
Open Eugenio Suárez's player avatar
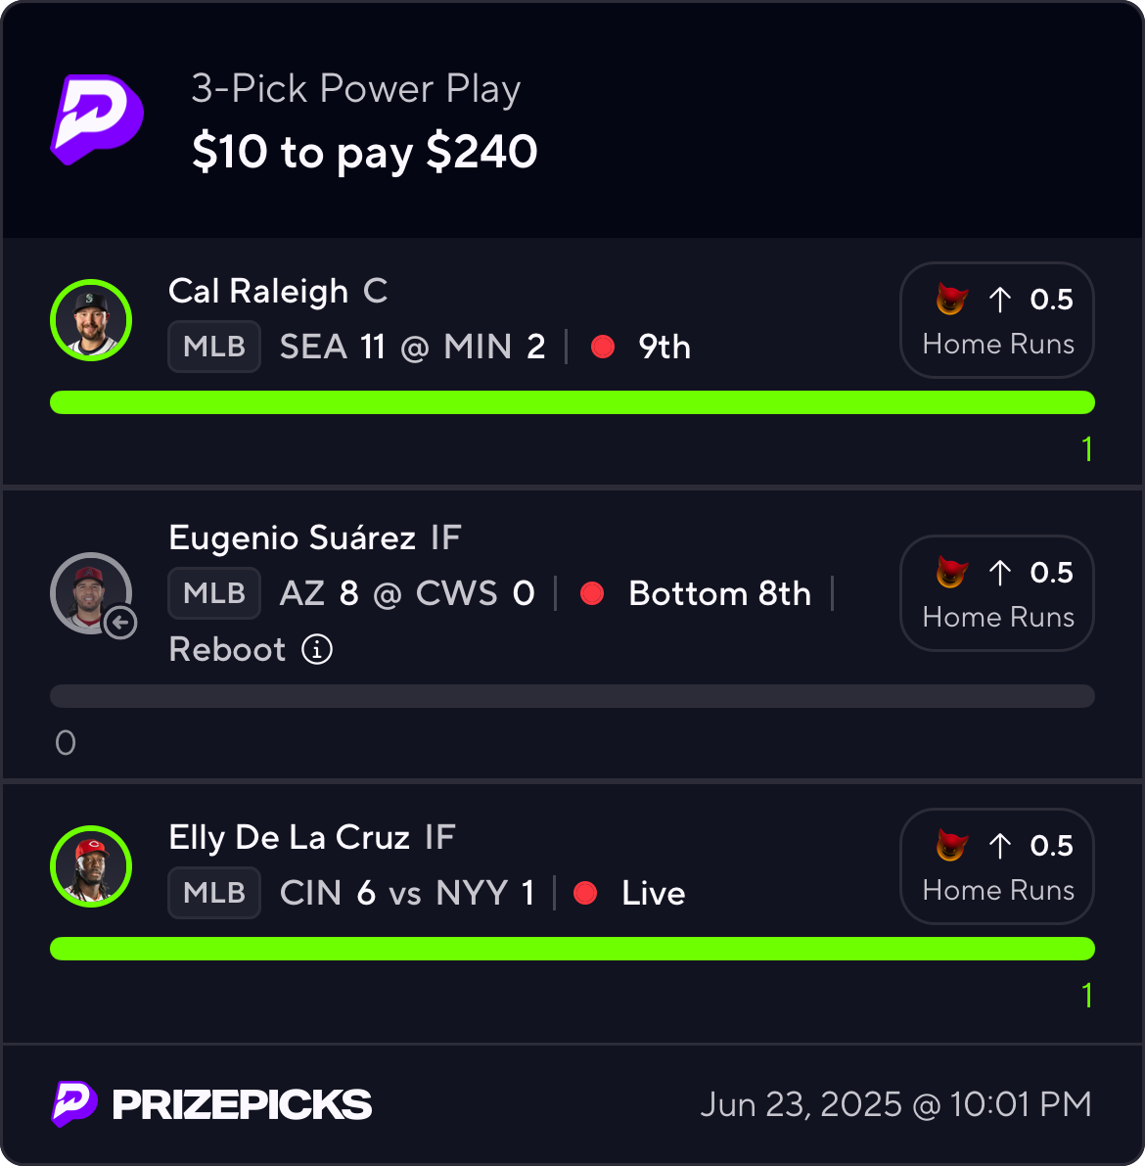(88, 591)
